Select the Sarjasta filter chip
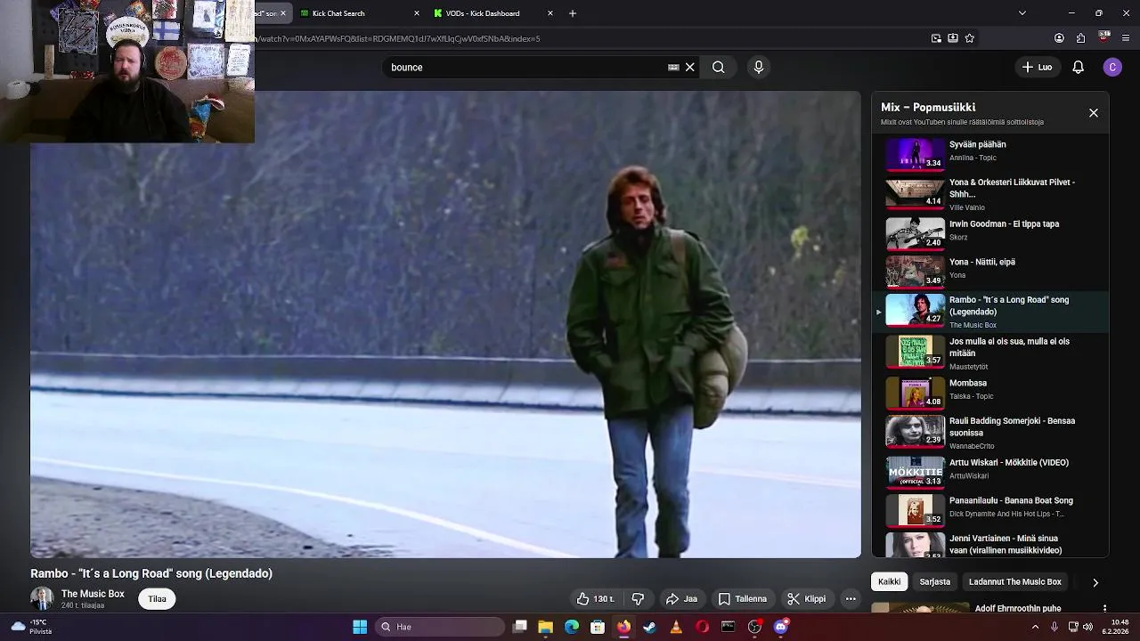 (x=935, y=582)
